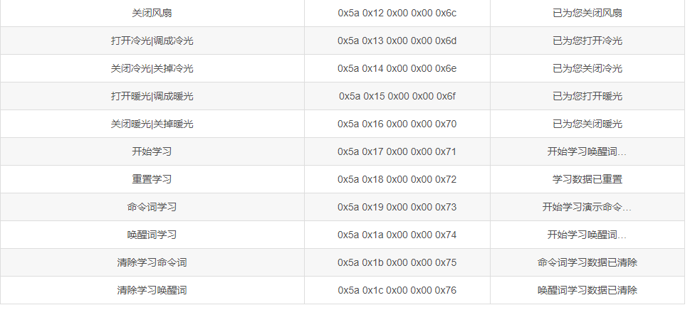Select the 关闭冷光|关掉冷光 cell
This screenshot has width=690, height=310.
coord(152,68)
